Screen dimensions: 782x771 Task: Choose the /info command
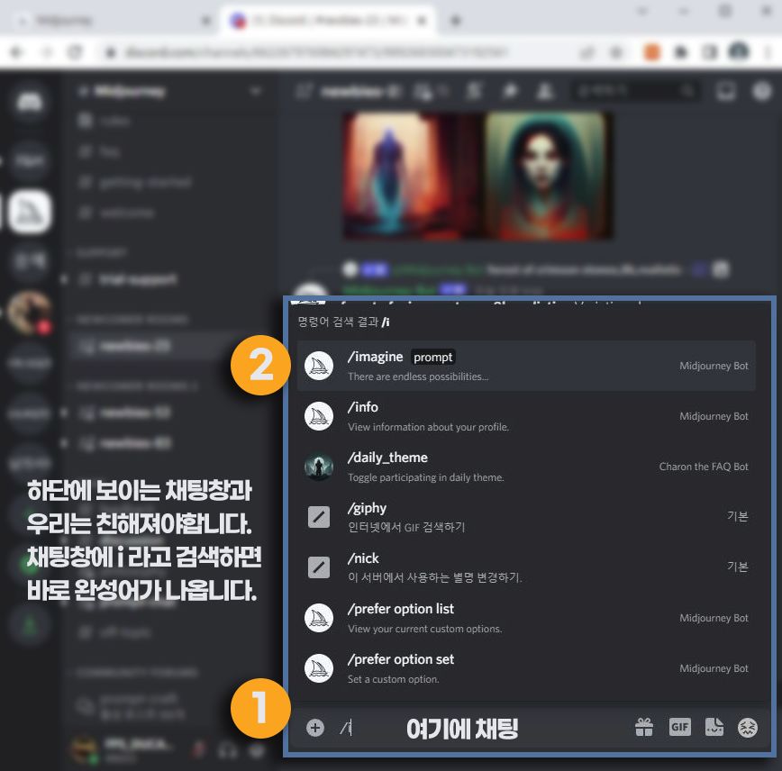pyautogui.click(x=525, y=416)
